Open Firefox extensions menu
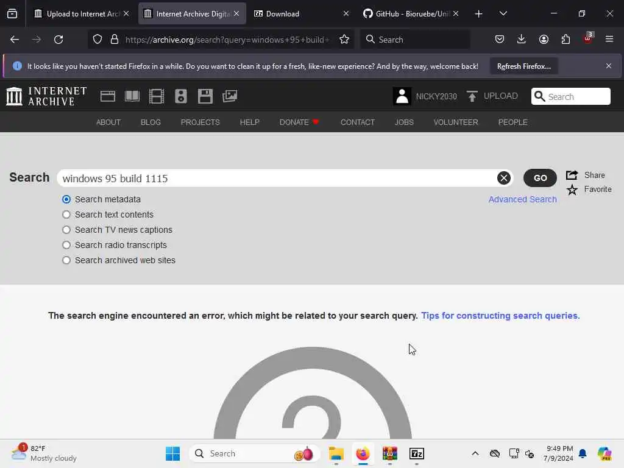 565,40
